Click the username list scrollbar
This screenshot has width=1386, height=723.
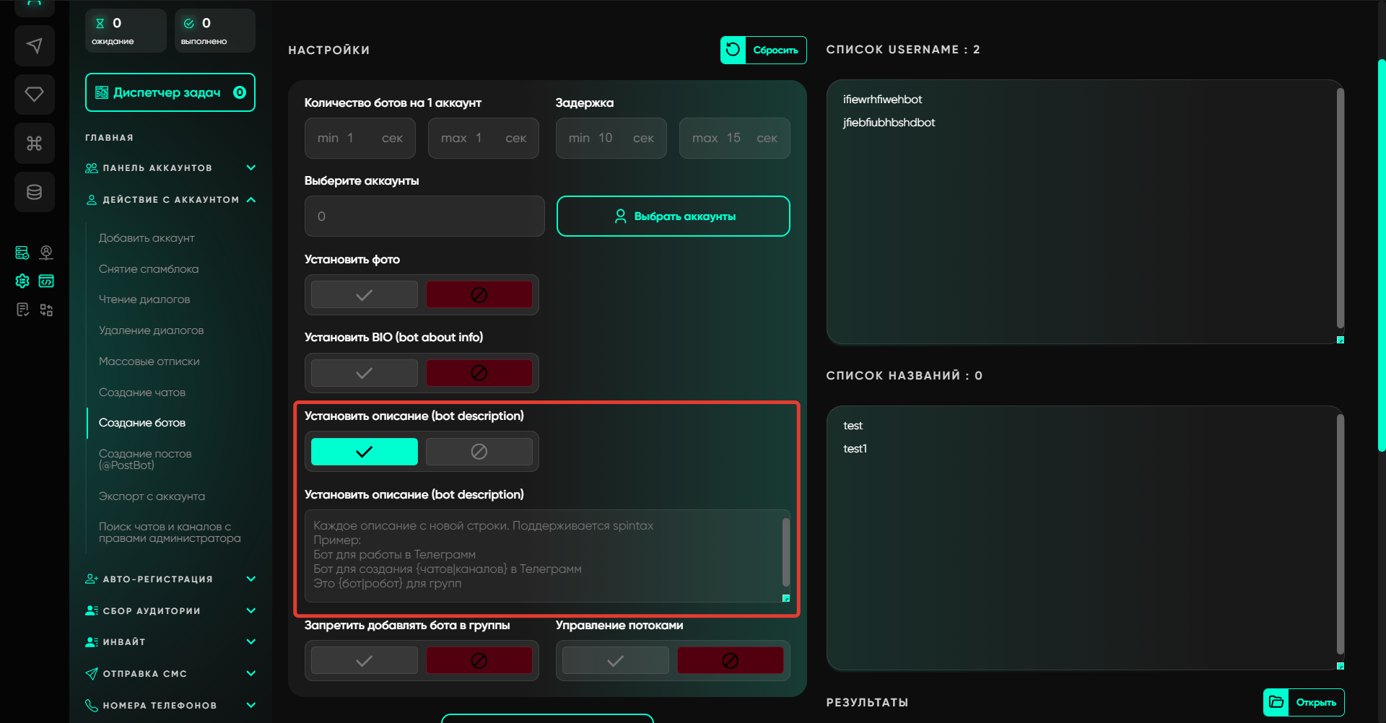click(1340, 209)
